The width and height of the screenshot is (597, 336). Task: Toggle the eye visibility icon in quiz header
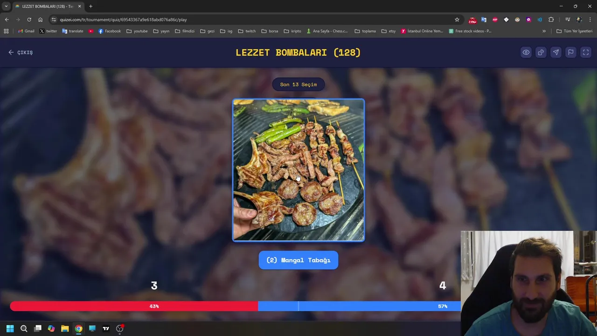point(526,52)
